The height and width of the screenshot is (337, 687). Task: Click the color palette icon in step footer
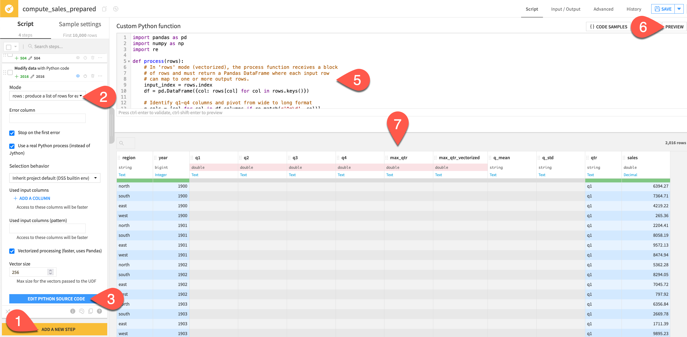[82, 311]
